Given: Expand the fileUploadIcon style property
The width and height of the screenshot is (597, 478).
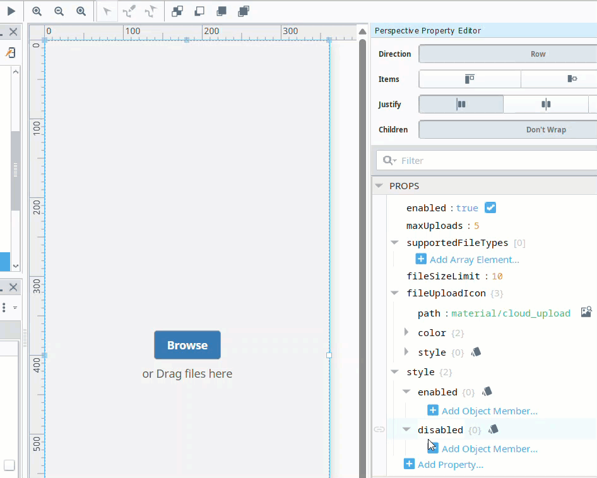Looking at the screenshot, I should [406, 352].
